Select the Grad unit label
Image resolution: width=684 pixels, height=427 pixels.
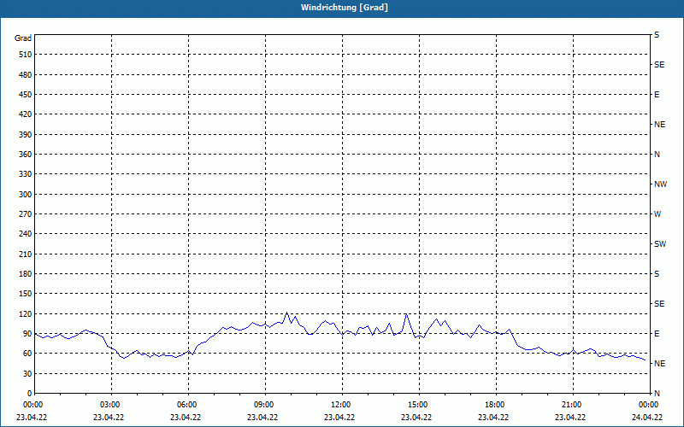[x=23, y=38]
